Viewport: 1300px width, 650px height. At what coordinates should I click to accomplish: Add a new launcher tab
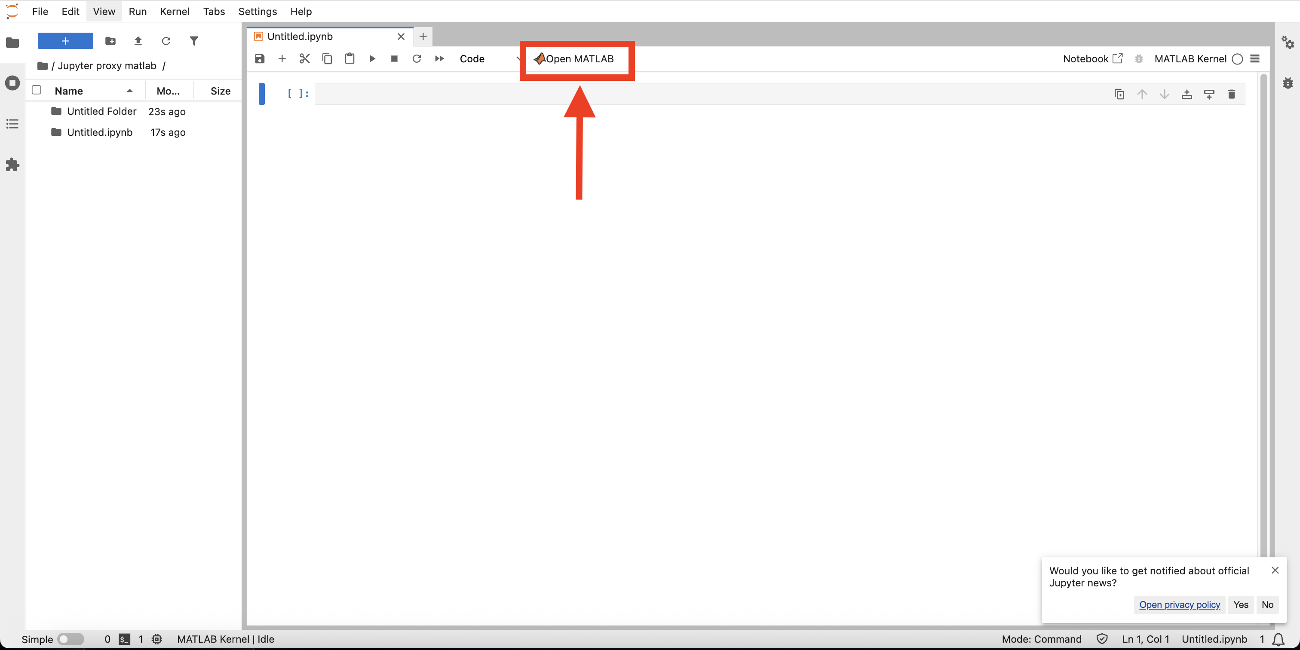(423, 37)
